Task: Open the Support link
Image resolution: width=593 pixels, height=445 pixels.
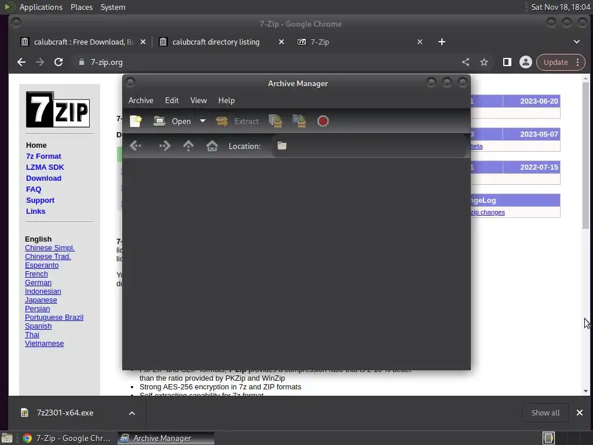Action: point(40,200)
